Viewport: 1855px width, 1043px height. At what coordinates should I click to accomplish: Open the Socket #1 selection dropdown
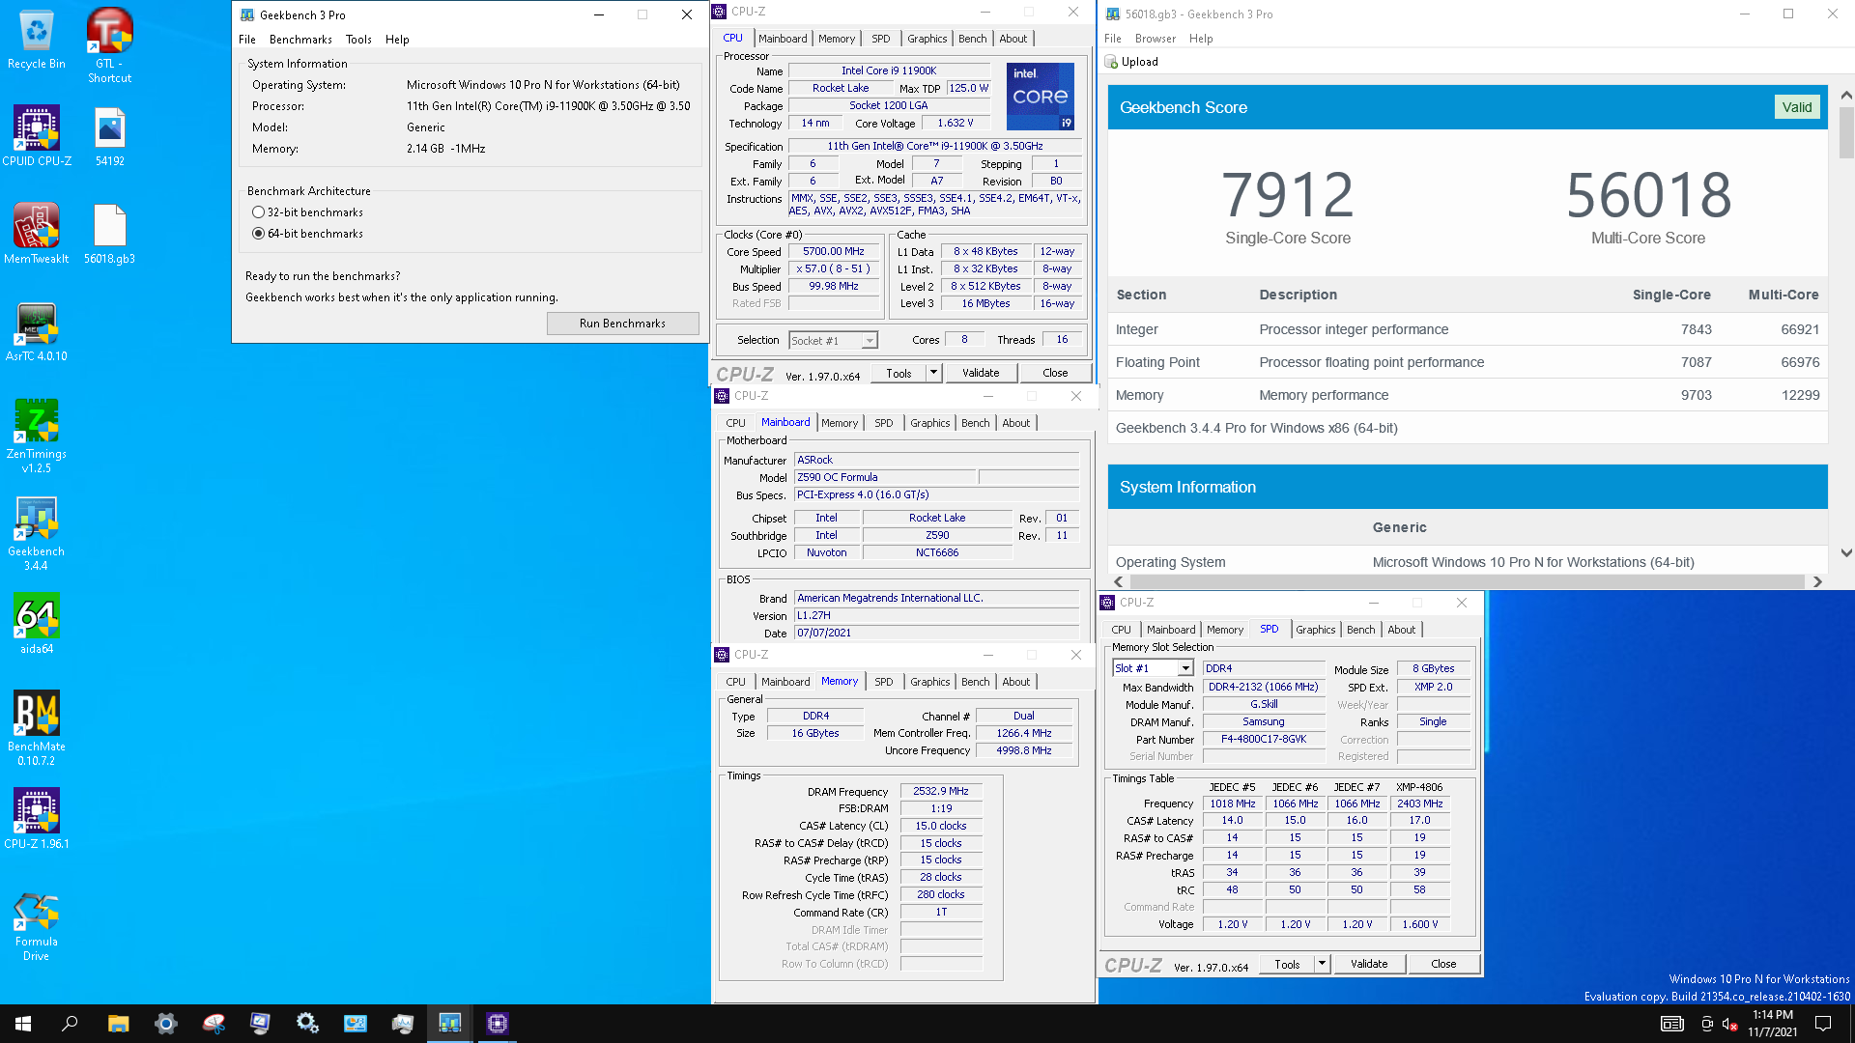pos(833,341)
